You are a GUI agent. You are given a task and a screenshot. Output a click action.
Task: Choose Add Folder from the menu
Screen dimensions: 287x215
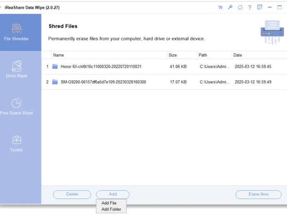click(111, 209)
